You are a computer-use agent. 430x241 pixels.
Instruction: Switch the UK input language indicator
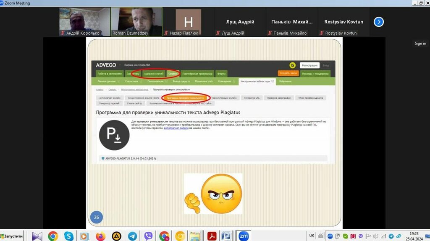(x=312, y=236)
